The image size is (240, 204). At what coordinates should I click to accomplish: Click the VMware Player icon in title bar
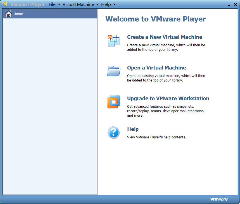(5, 4)
